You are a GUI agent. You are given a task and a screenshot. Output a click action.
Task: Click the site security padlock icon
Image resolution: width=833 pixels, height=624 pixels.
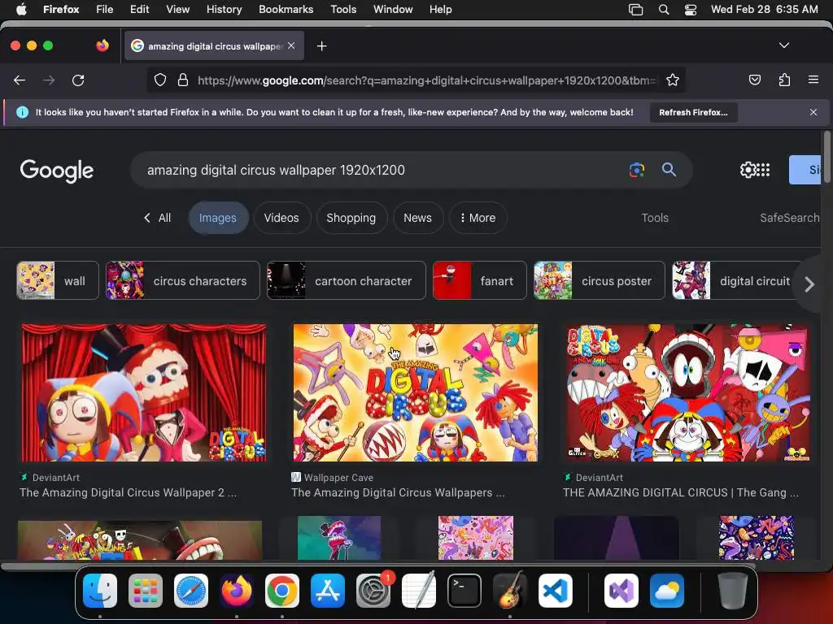[x=183, y=80]
